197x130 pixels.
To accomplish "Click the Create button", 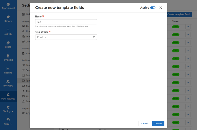I will tap(158, 123).
